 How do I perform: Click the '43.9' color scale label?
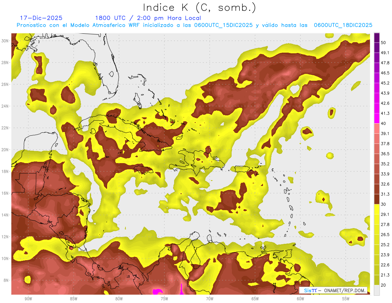pos(385,93)
